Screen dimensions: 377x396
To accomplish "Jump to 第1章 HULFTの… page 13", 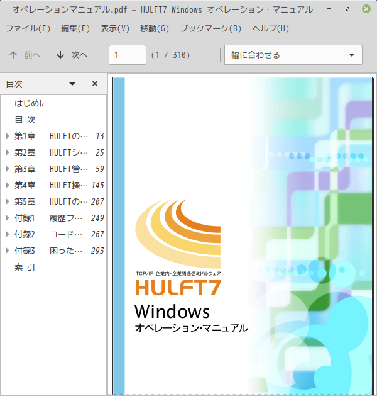I will [x=53, y=136].
